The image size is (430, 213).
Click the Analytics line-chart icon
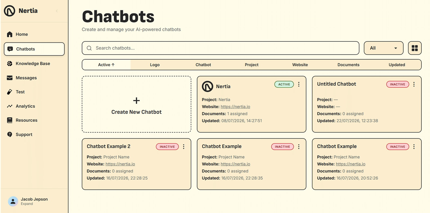10,106
